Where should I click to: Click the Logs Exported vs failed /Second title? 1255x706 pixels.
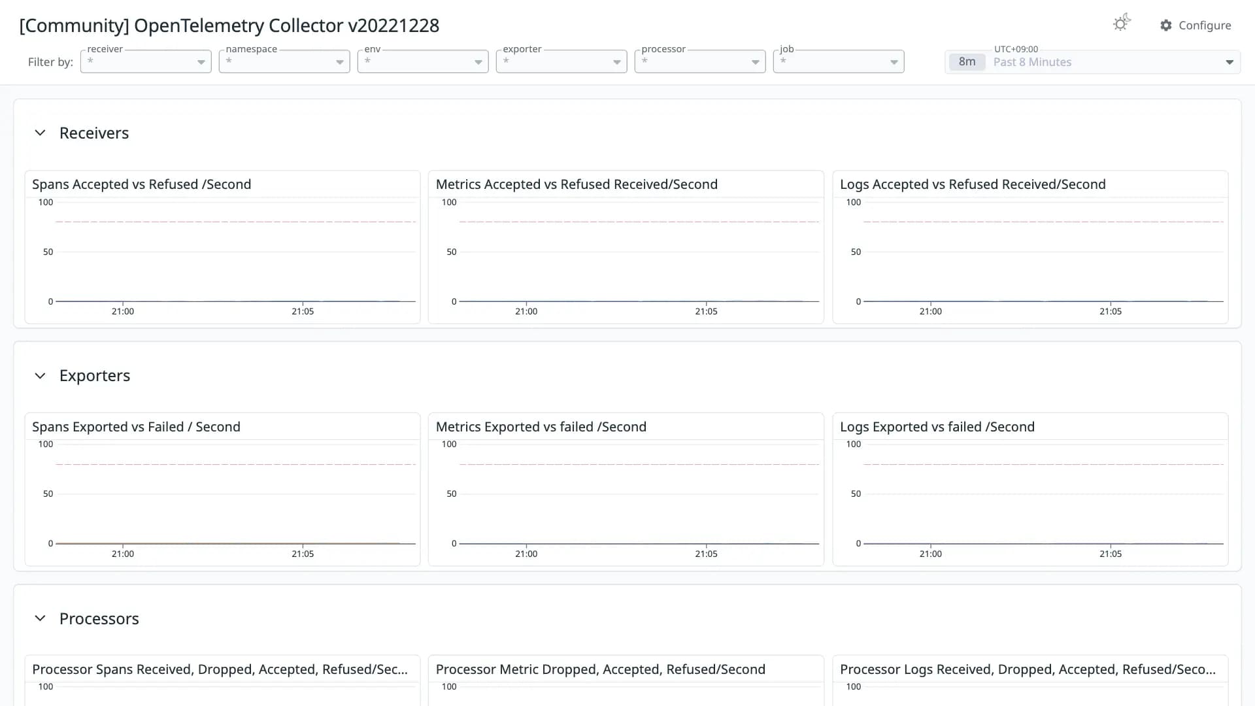click(x=937, y=427)
